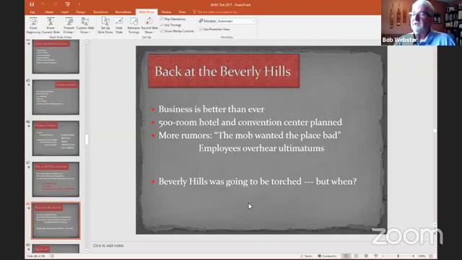Open Present Online option

pos(69,26)
